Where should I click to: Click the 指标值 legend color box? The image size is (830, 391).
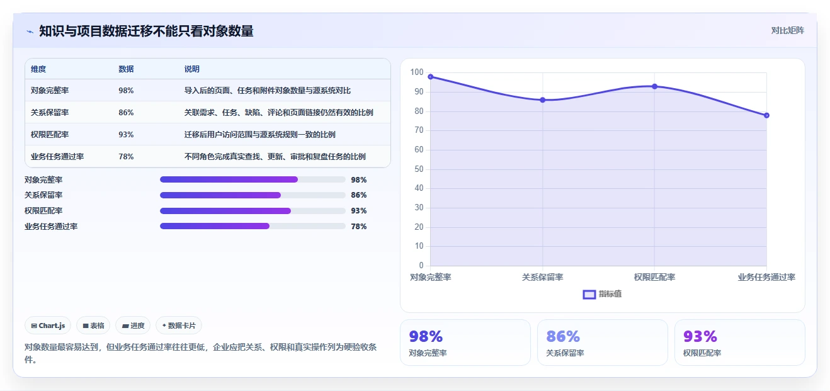pos(589,295)
